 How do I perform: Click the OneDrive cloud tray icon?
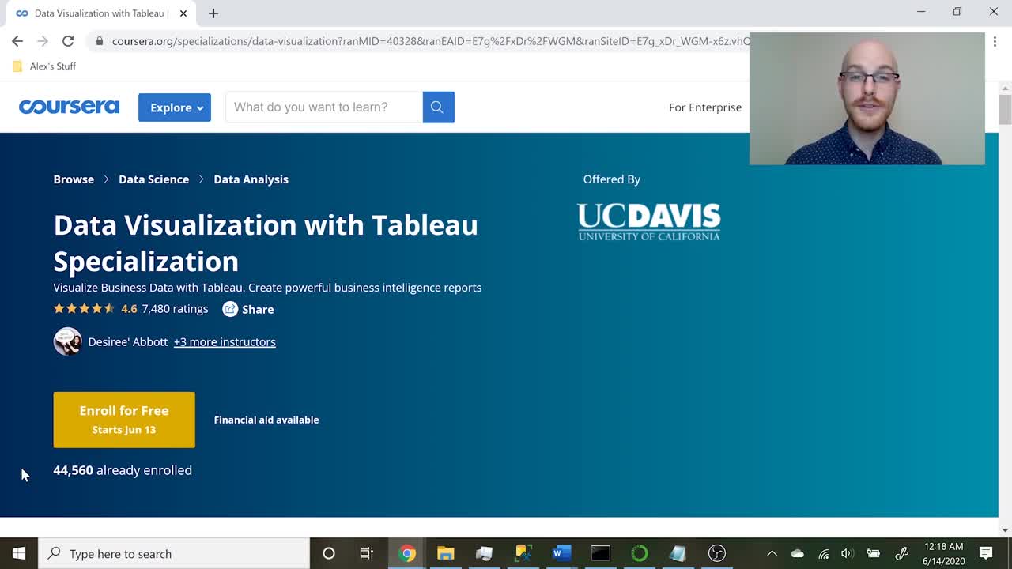tap(798, 553)
